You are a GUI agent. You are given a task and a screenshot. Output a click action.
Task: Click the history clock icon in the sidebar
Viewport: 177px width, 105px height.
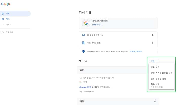[3, 14]
